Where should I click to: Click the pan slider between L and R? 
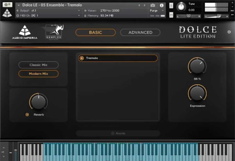189,16
